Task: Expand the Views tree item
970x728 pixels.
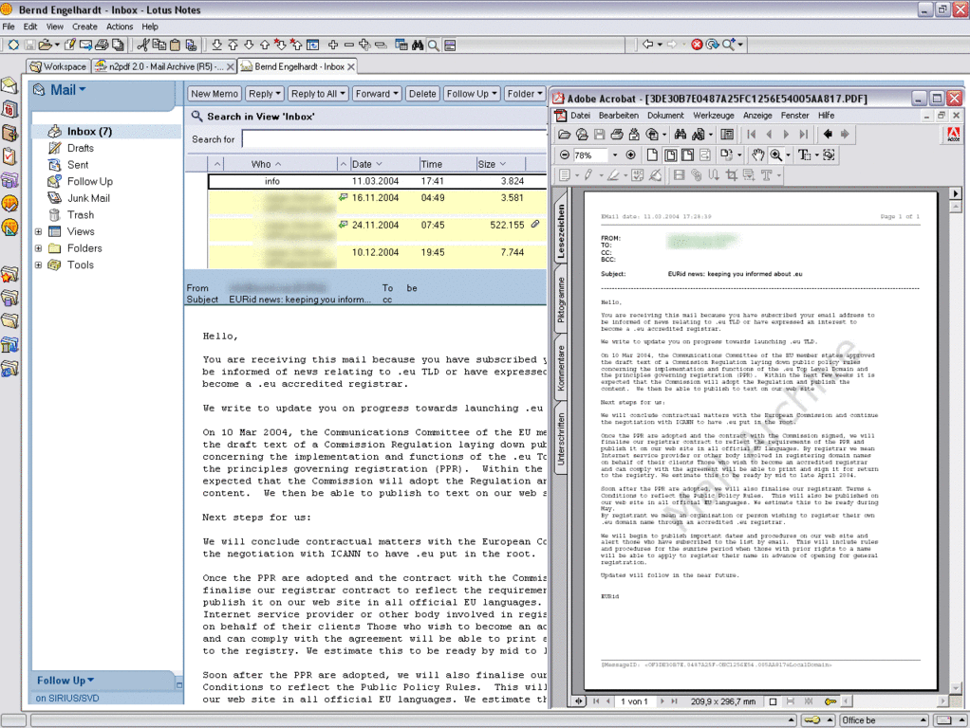Action: tap(38, 231)
